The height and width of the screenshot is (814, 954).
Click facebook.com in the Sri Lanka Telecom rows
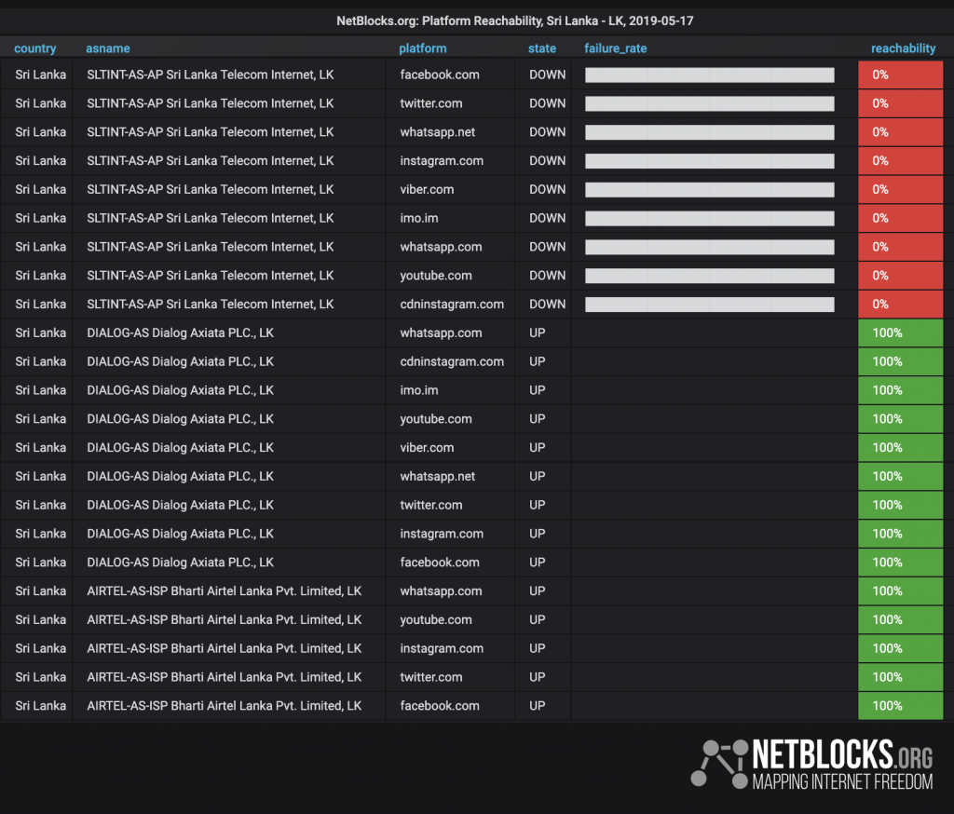point(440,75)
